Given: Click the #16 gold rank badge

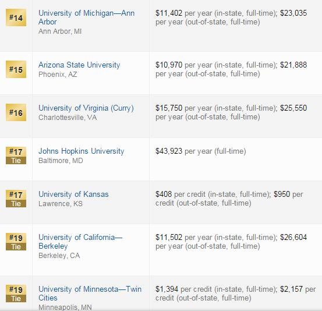Looking at the screenshot, I should tap(16, 112).
